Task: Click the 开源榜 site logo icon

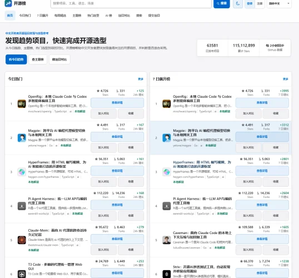Action: click(x=8, y=3)
